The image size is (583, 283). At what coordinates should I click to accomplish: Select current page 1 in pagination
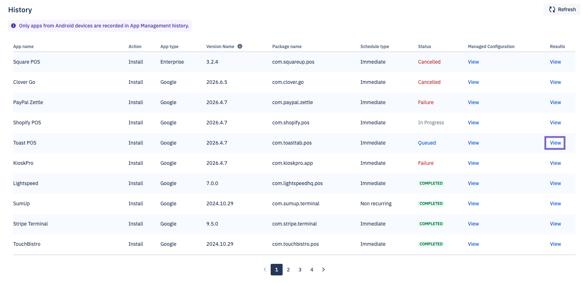276,270
